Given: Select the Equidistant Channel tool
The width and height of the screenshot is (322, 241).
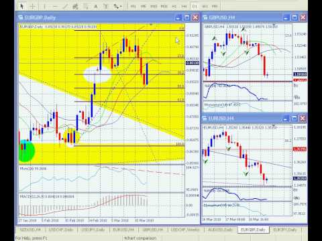Looking at the screenshot, I should click(75, 6).
